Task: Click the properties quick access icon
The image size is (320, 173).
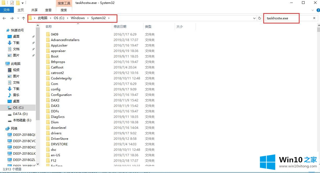Action: pyautogui.click(x=12, y=3)
